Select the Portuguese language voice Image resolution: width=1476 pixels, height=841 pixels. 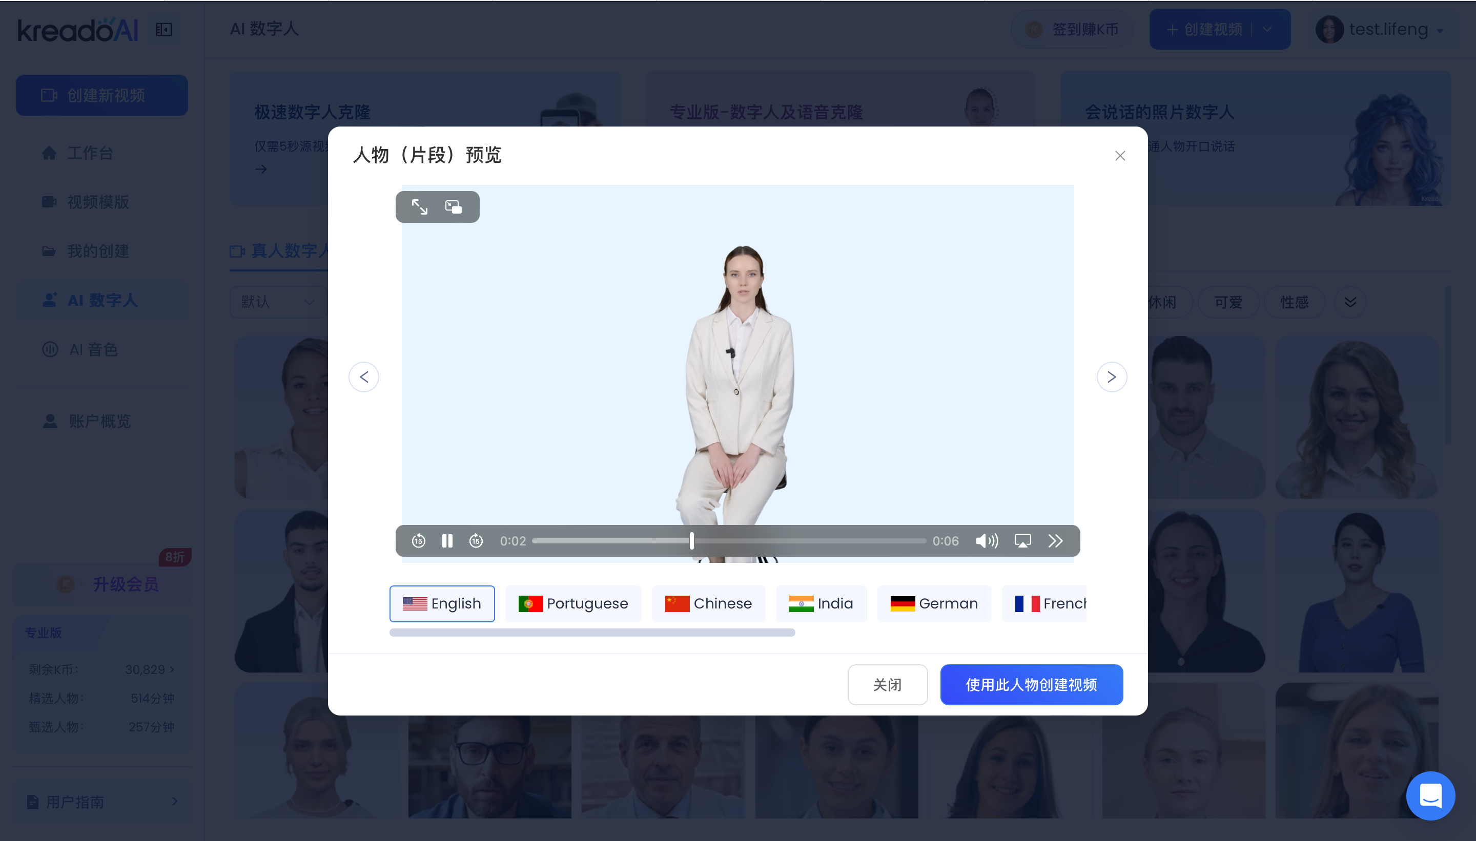pos(572,603)
